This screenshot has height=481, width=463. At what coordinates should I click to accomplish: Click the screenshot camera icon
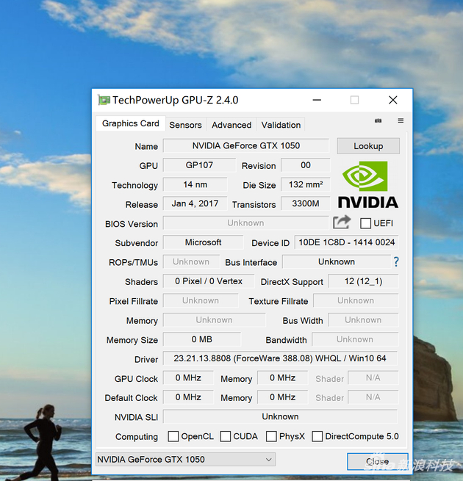378,120
